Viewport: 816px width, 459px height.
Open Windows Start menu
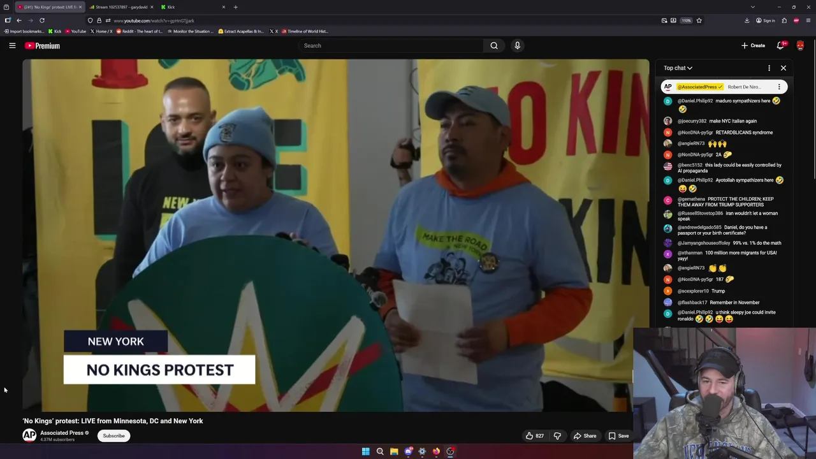(x=366, y=451)
